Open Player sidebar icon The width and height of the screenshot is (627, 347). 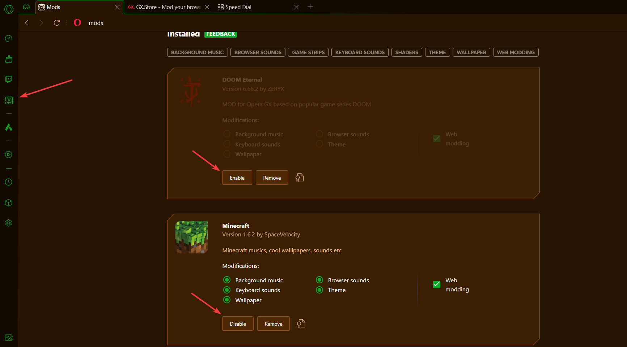click(x=9, y=155)
